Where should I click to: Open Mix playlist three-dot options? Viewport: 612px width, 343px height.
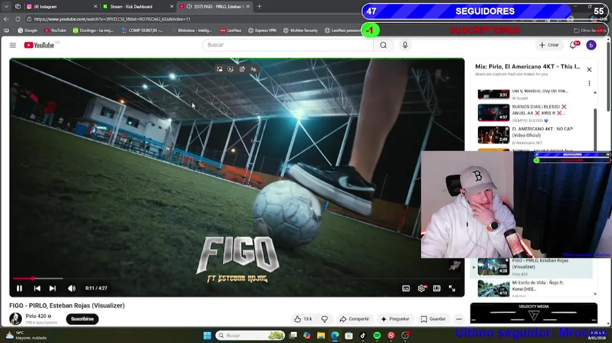[x=589, y=83]
